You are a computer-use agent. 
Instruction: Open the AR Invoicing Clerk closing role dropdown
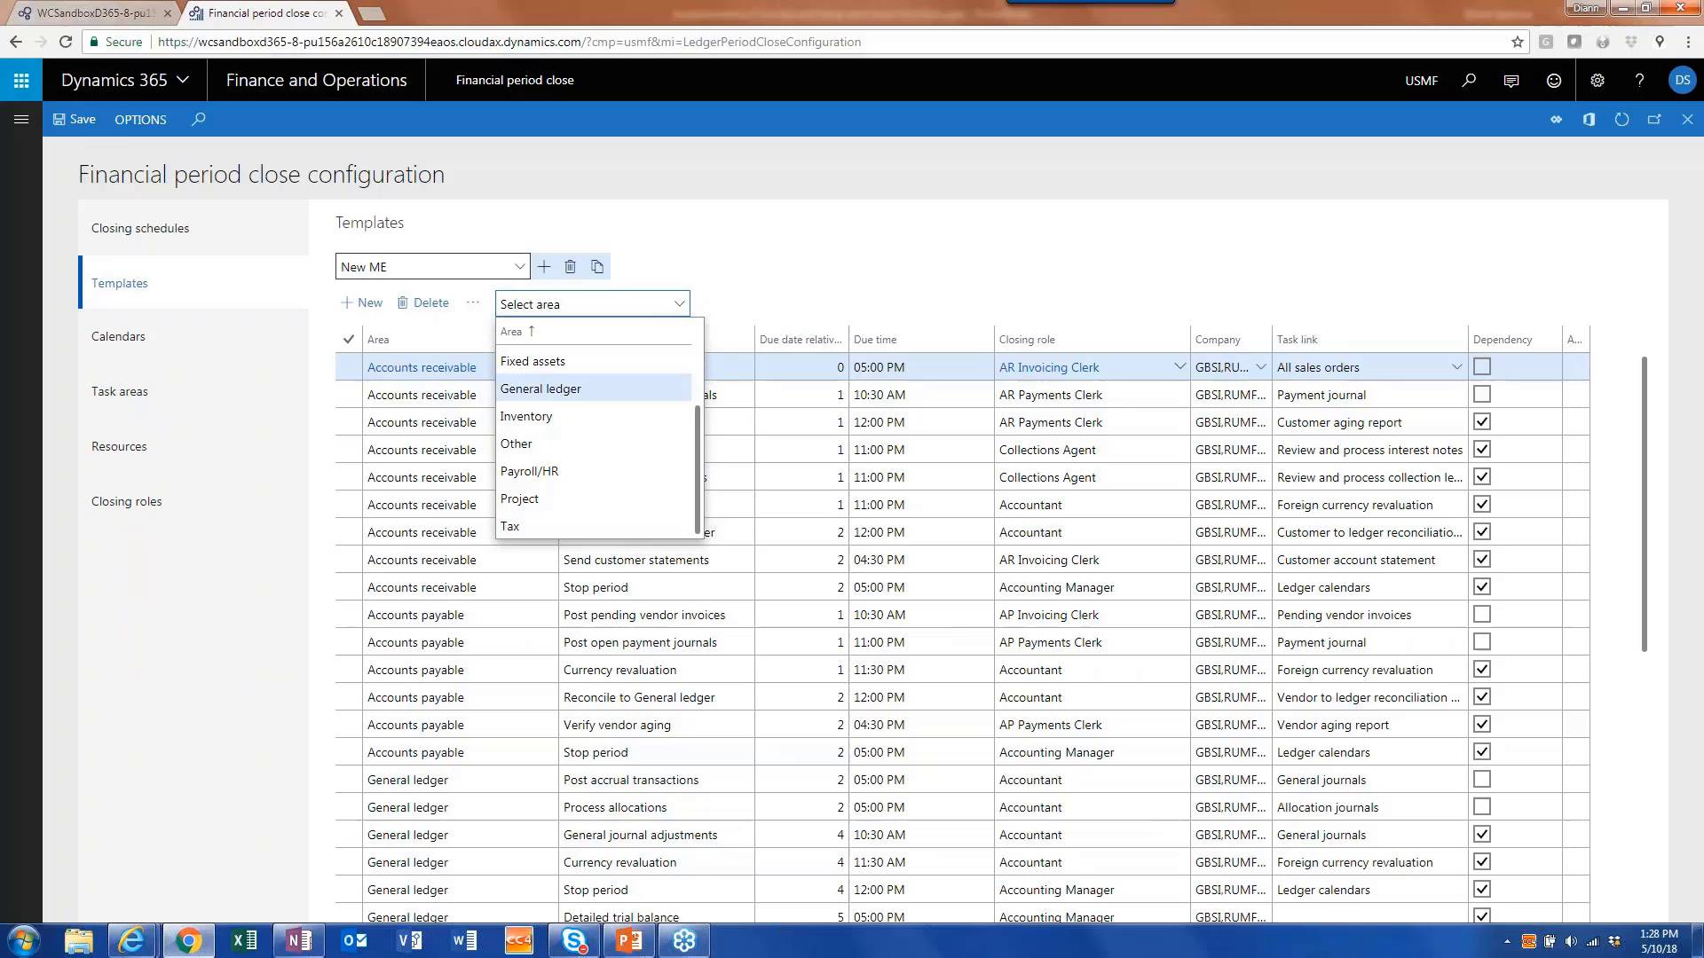coord(1180,365)
